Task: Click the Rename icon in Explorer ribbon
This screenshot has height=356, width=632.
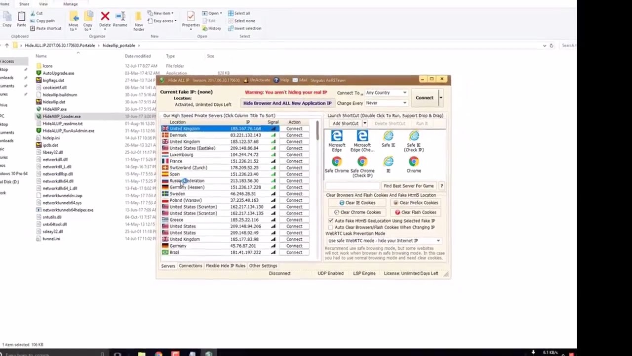Action: (x=120, y=19)
